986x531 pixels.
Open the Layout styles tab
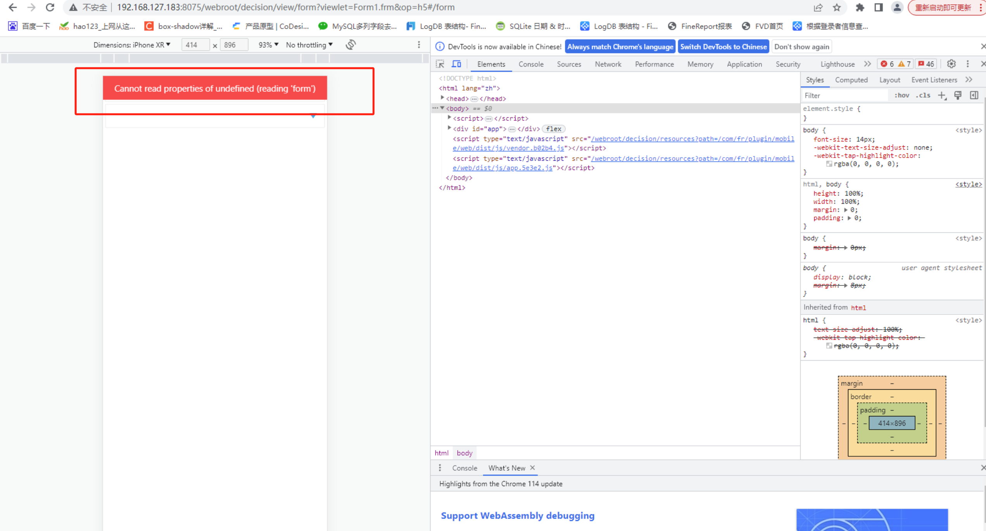(x=889, y=80)
